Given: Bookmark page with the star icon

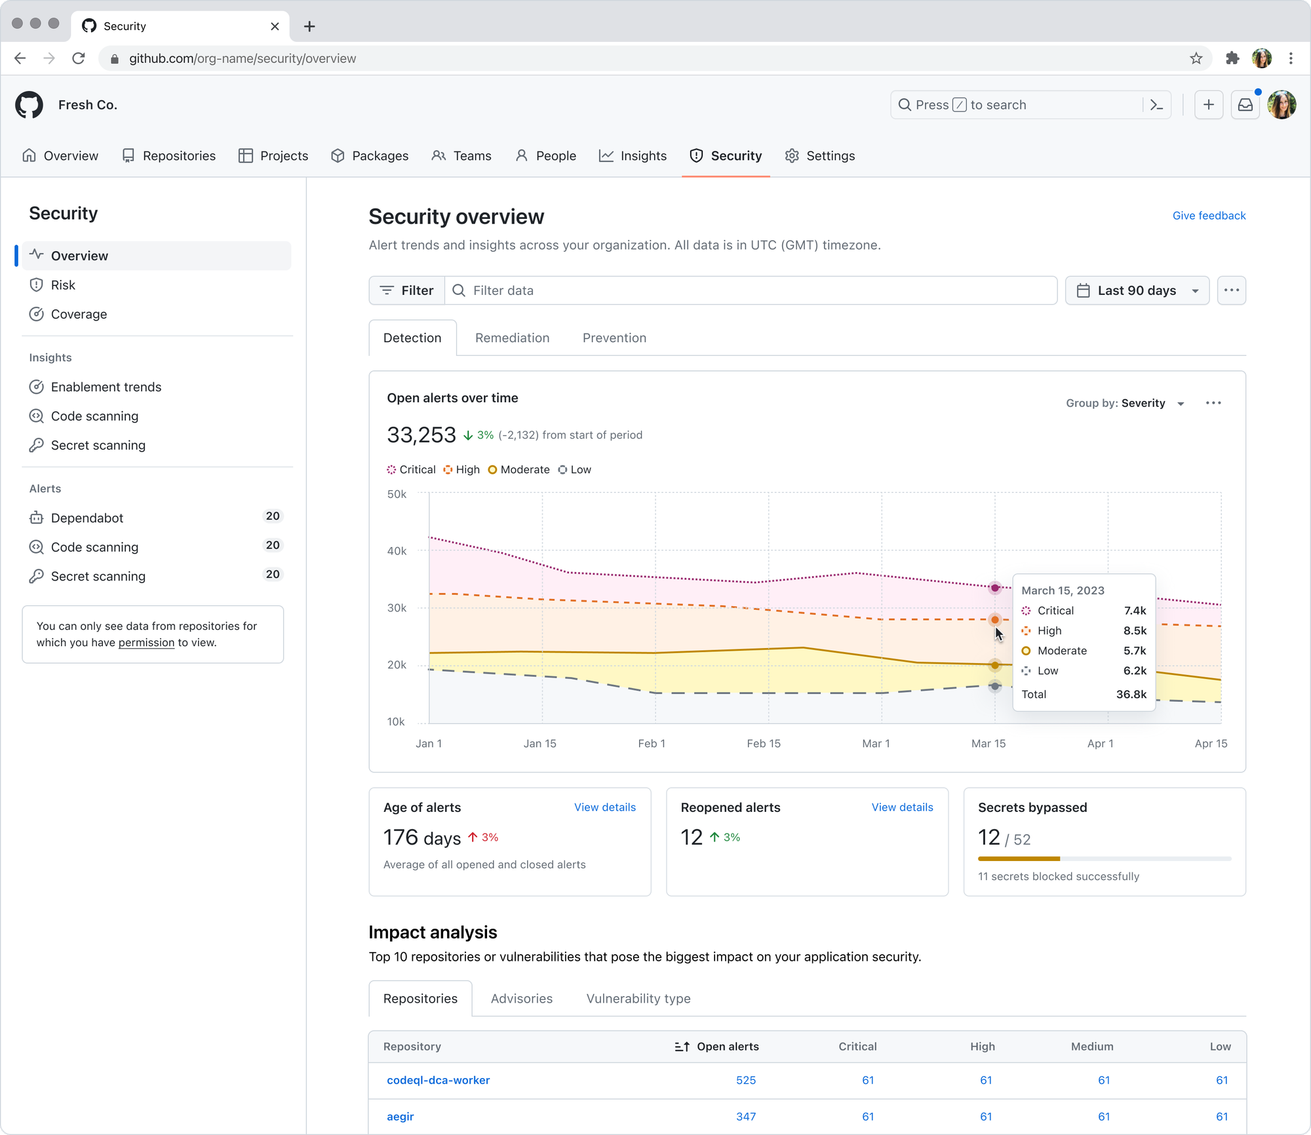Looking at the screenshot, I should pos(1196,58).
